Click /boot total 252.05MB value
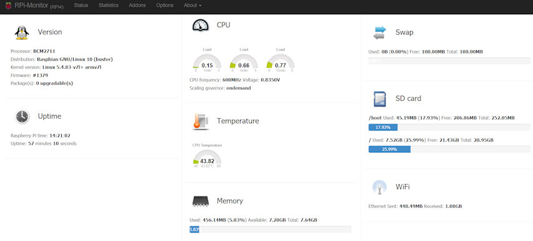This screenshot has width=533, height=241. (x=503, y=118)
